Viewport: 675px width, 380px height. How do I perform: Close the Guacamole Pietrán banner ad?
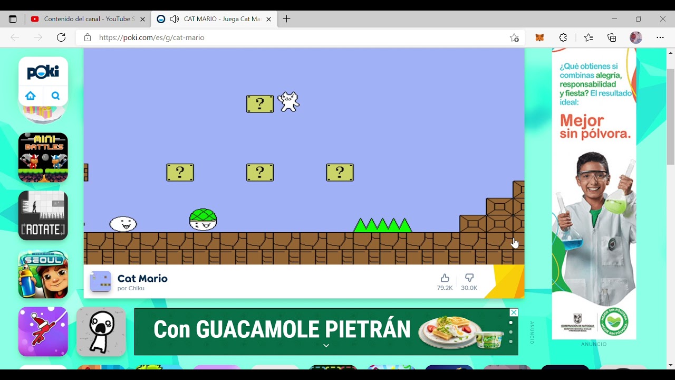click(514, 312)
